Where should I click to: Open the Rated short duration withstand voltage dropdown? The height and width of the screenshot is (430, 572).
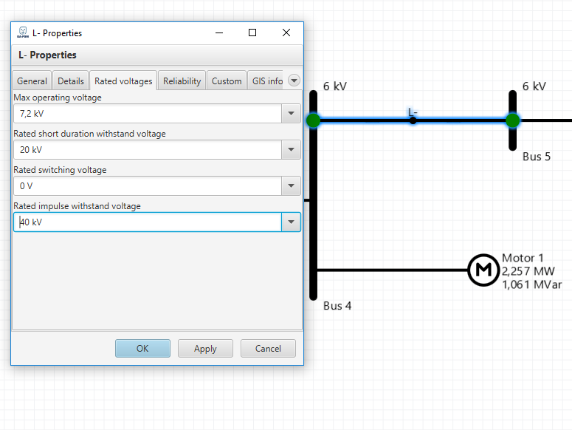[291, 150]
